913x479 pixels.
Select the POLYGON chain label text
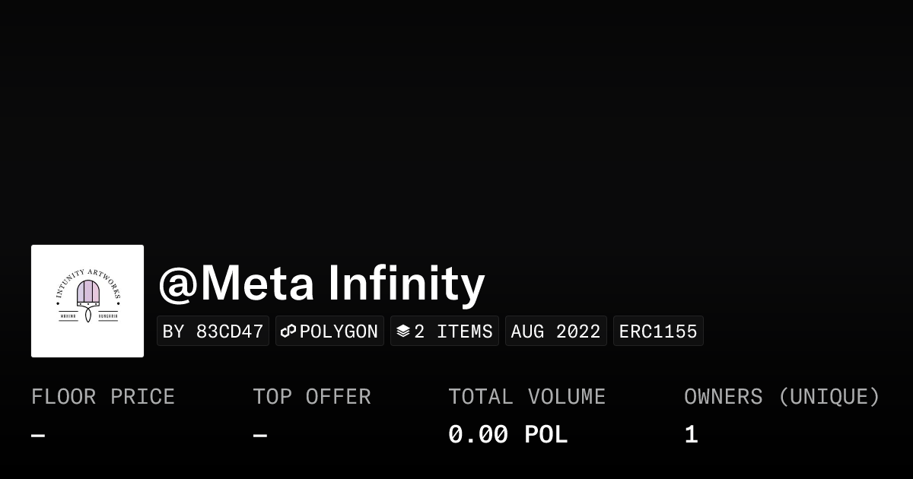click(x=339, y=331)
